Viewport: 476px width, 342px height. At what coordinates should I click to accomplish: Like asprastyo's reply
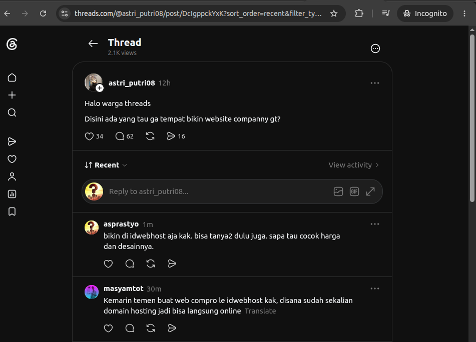(109, 264)
